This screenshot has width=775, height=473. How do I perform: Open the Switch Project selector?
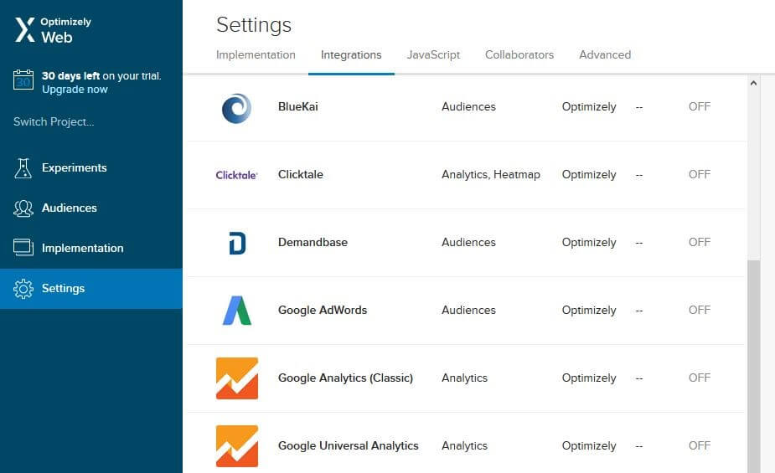(x=54, y=122)
